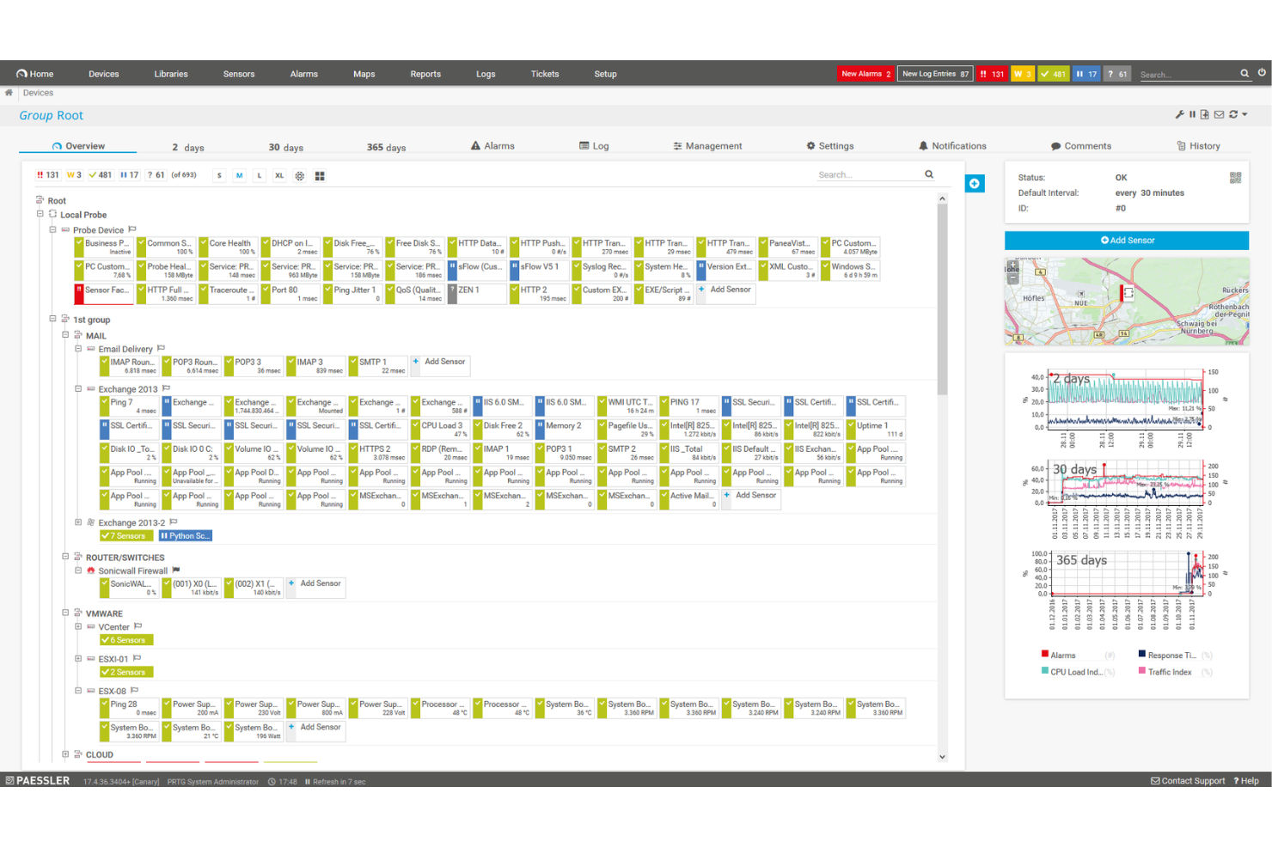Select the M sensor size toggle
The height and width of the screenshot is (848, 1272).
[239, 175]
